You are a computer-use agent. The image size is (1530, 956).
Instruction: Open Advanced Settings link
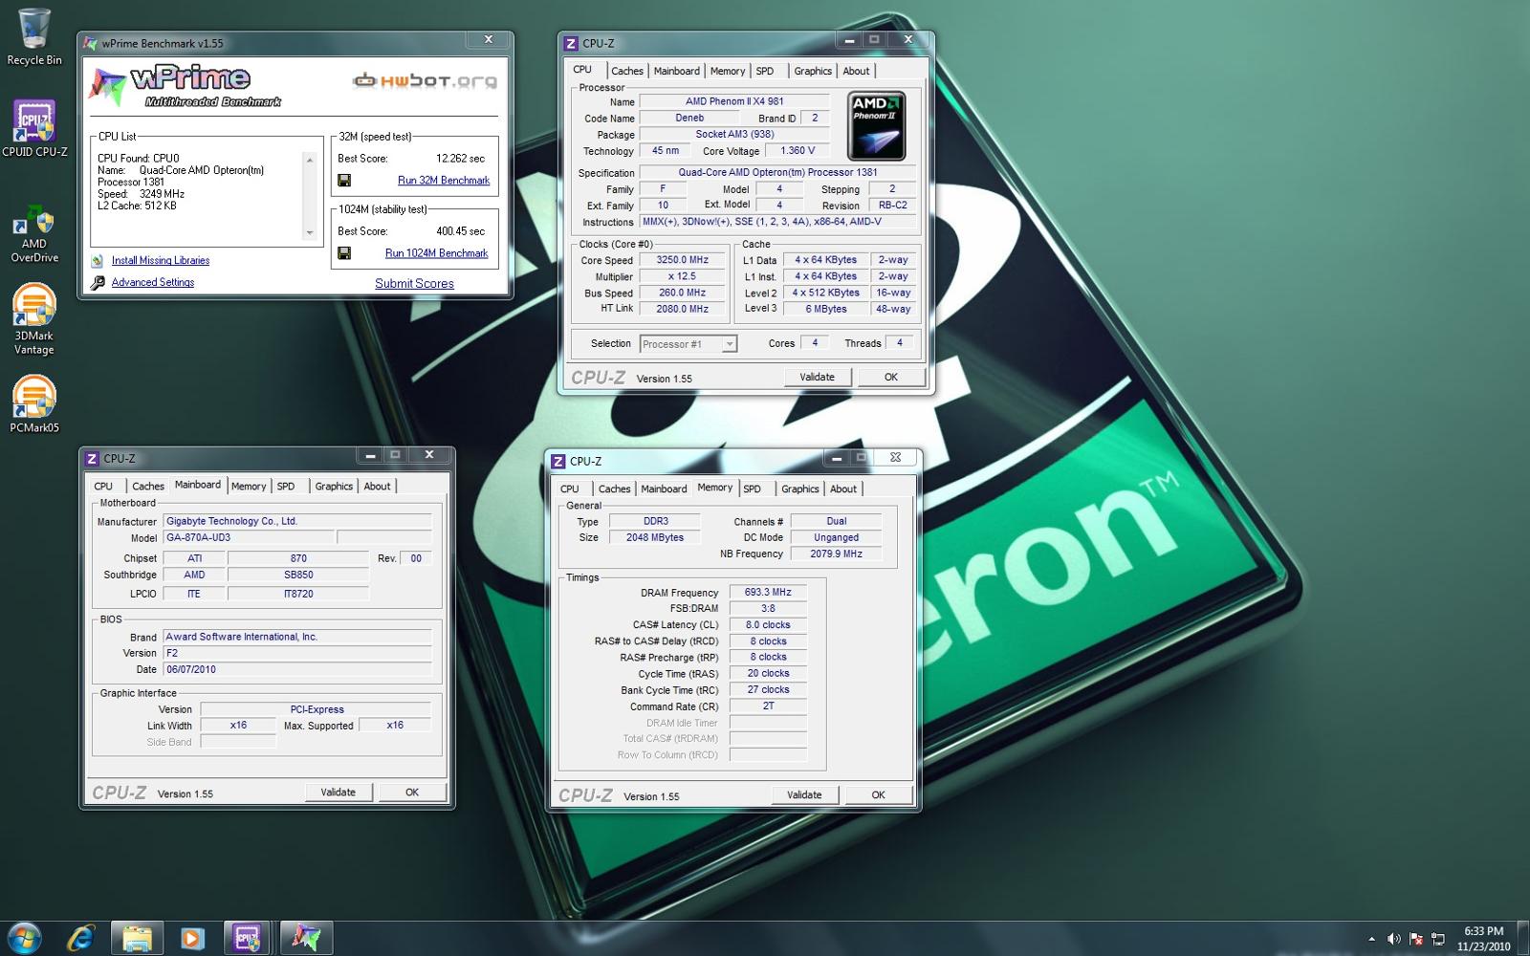point(153,283)
